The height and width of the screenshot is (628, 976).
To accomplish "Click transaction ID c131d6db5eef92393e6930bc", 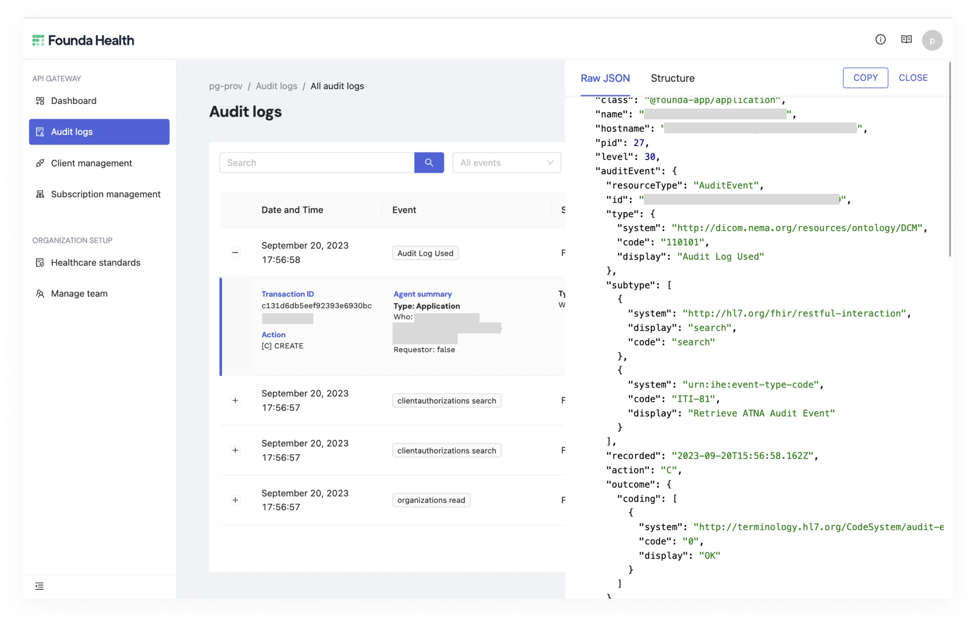I will 316,305.
